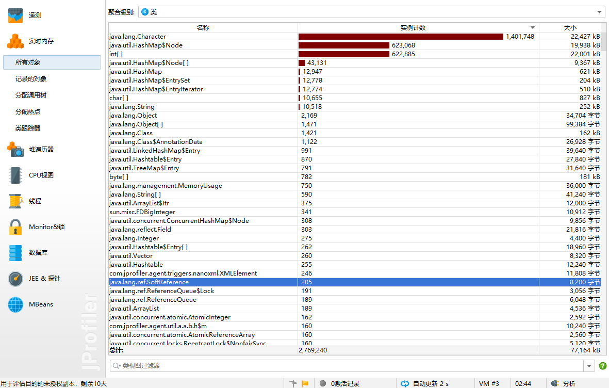The height and width of the screenshot is (388, 609).
Task: Open the 实时内存 live memory section icon
Action: [15, 41]
